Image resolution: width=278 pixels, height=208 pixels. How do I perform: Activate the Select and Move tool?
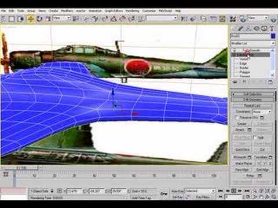pos(31,18)
